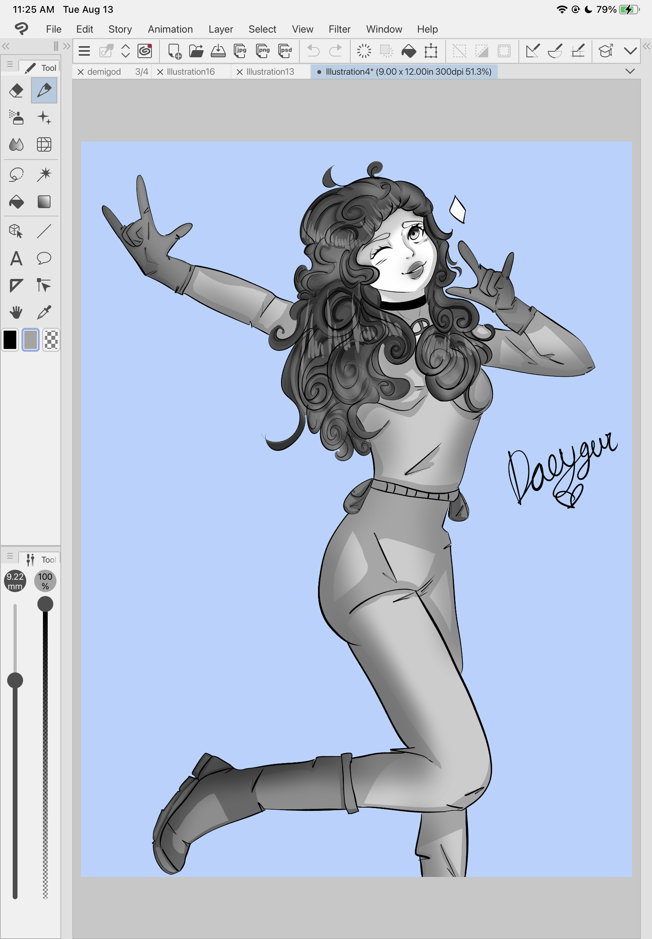Export image using the jpg icon

(x=240, y=51)
